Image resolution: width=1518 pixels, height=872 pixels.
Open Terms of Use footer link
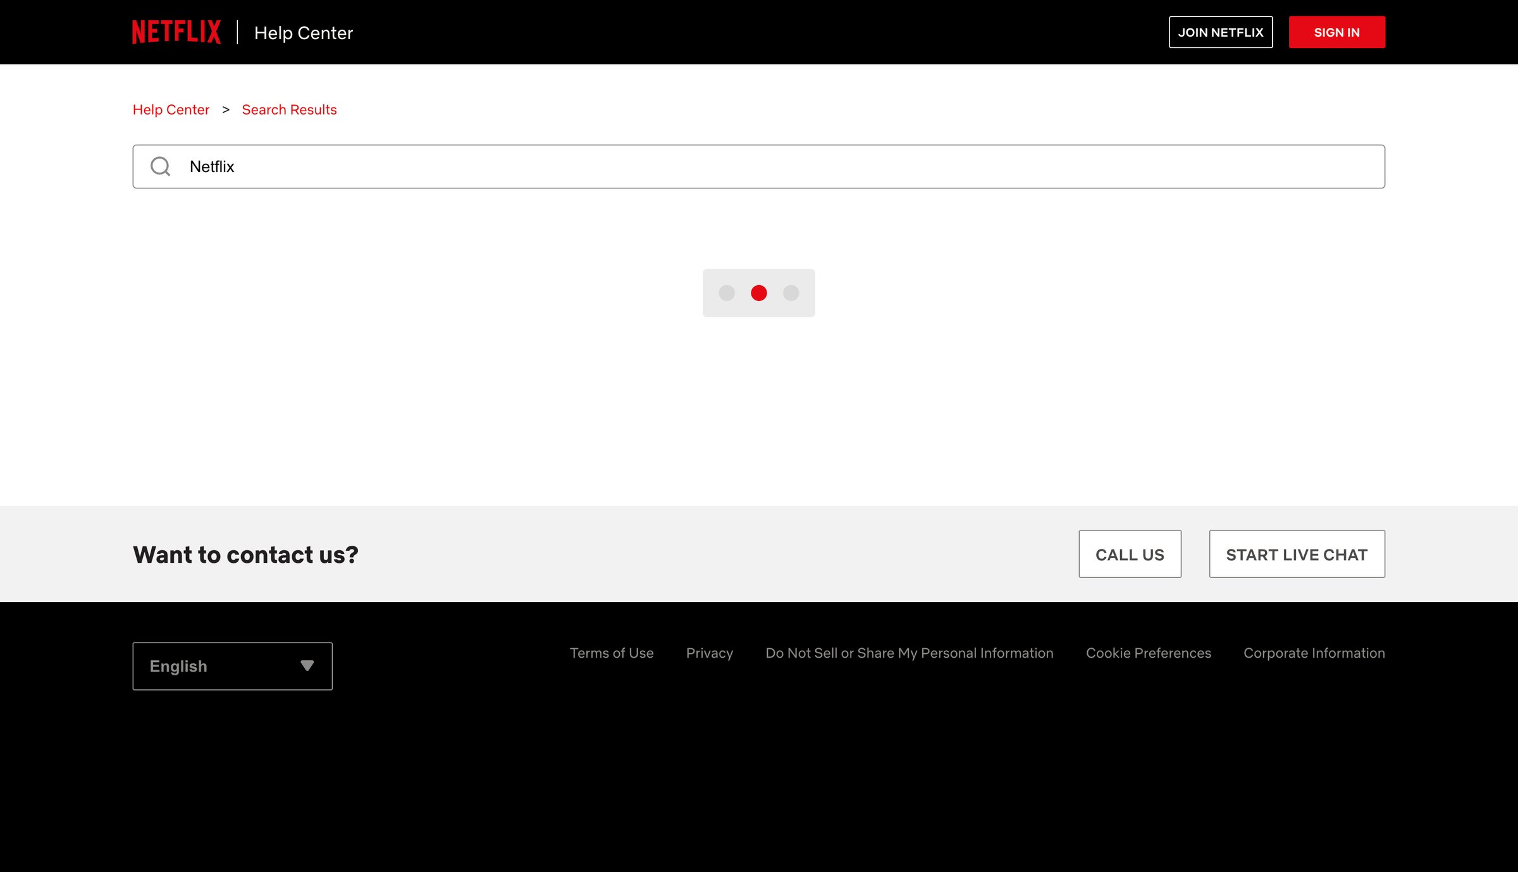pos(612,653)
